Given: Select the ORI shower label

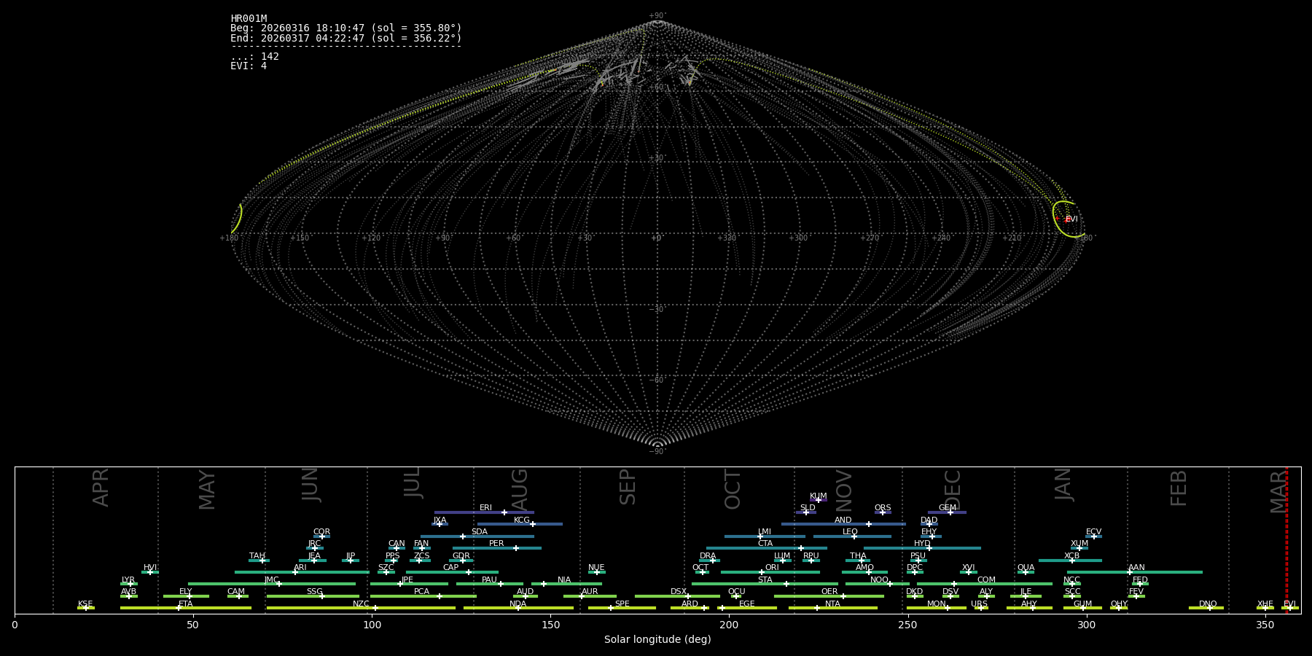Looking at the screenshot, I should 772,568.
